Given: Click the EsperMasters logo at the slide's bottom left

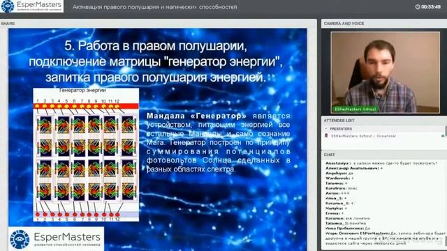Looking at the screenshot, I should point(56,239).
